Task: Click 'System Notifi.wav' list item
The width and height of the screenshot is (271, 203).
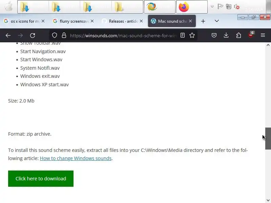Action: (40, 68)
